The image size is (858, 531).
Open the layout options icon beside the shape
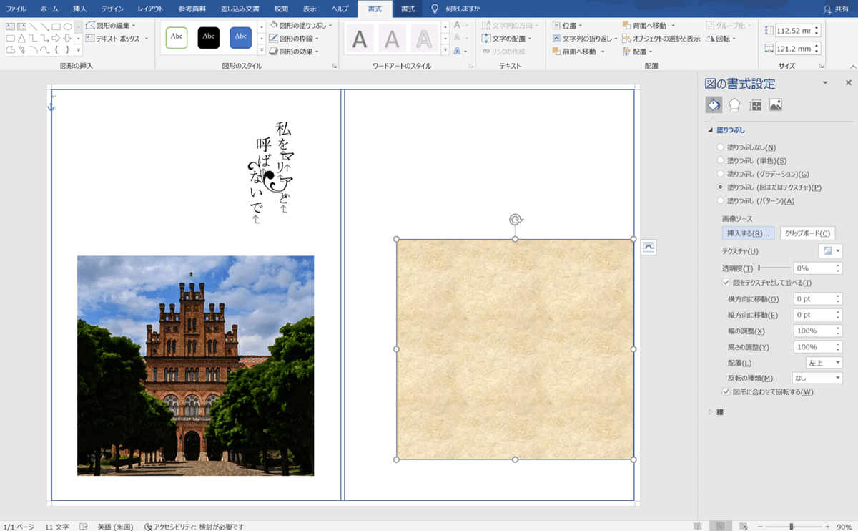(x=648, y=247)
